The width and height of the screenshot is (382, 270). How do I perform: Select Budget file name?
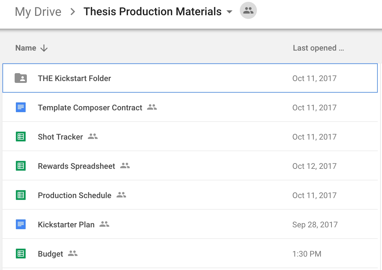coord(51,254)
